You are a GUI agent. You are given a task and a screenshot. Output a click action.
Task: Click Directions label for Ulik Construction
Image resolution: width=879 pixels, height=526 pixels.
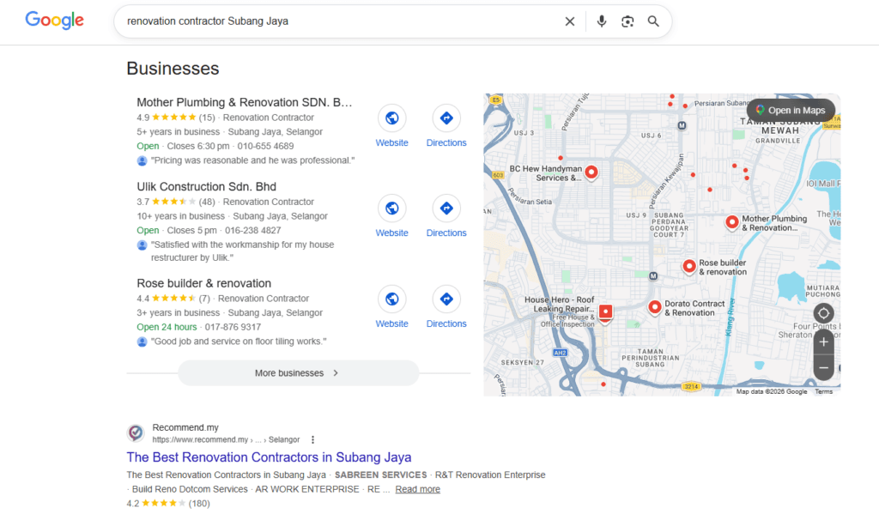coord(446,233)
